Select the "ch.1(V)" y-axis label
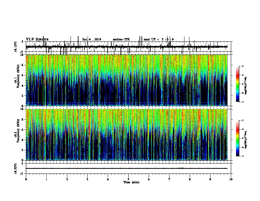260x201 pixels. point(16,47)
